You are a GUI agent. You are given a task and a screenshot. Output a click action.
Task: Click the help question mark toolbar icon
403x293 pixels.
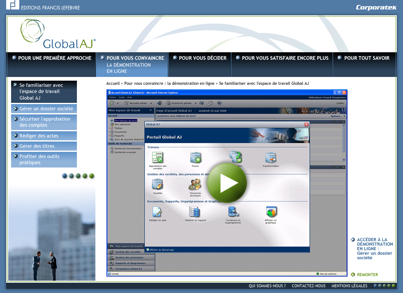pyautogui.click(x=219, y=103)
